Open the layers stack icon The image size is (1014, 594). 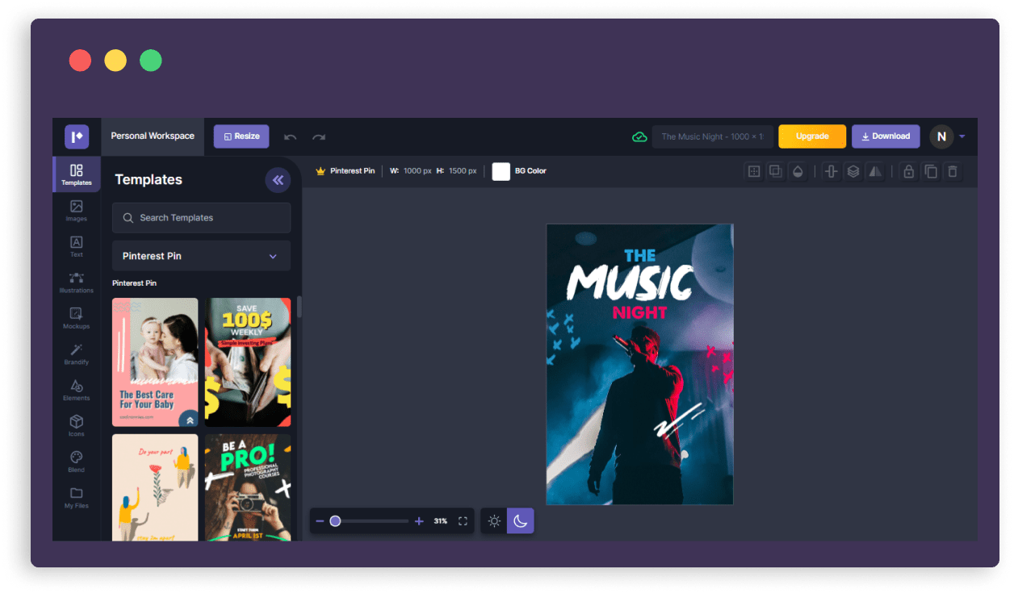pyautogui.click(x=853, y=171)
